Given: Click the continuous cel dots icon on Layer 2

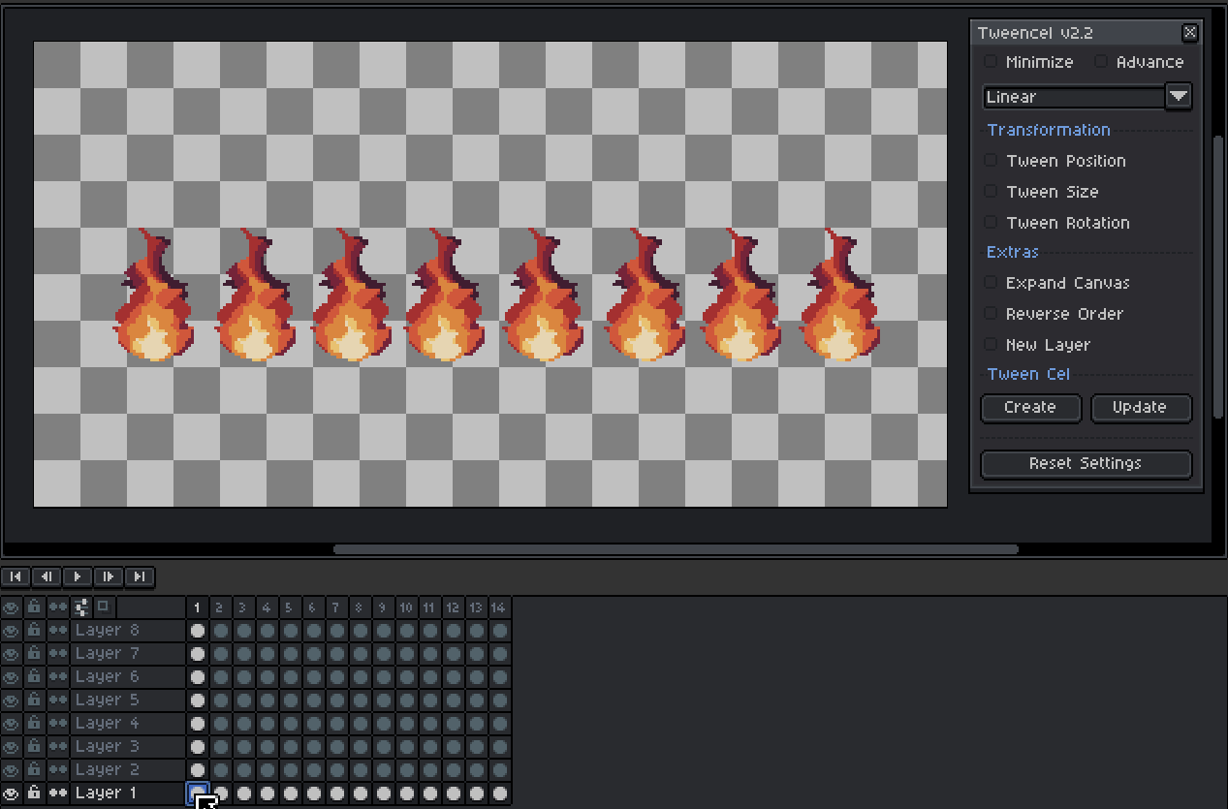Looking at the screenshot, I should 56,769.
